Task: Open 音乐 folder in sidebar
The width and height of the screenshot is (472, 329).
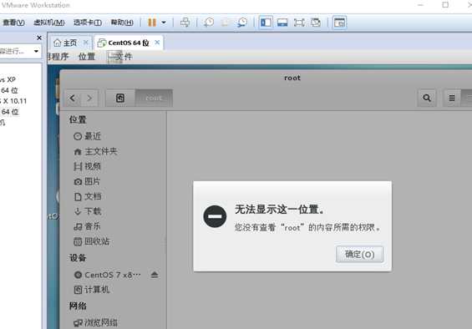Action: click(x=87, y=226)
